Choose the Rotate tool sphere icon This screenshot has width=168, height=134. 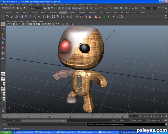click(x=3, y=44)
